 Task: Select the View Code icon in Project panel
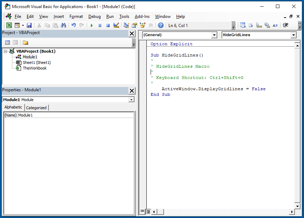[x=7, y=42]
